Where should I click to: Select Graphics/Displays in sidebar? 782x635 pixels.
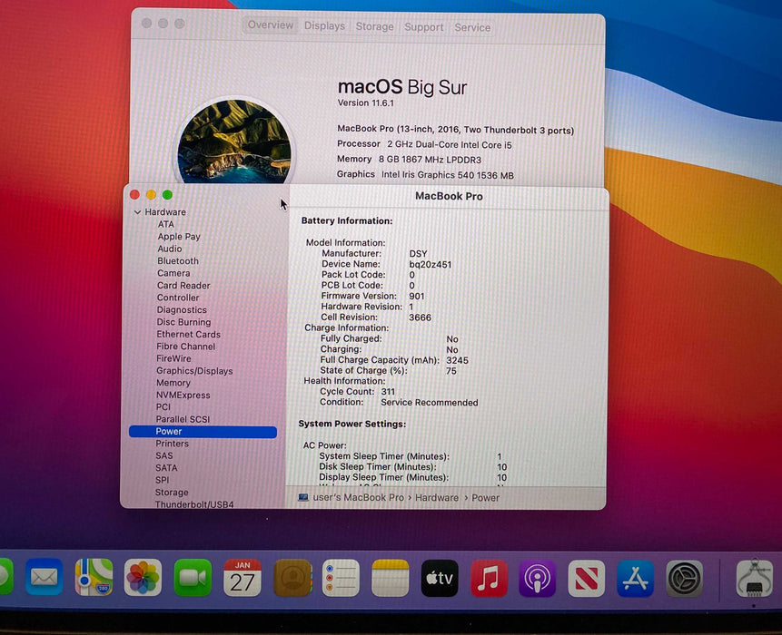pos(194,370)
